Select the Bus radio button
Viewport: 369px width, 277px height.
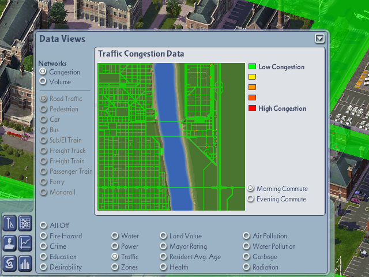pyautogui.click(x=43, y=130)
